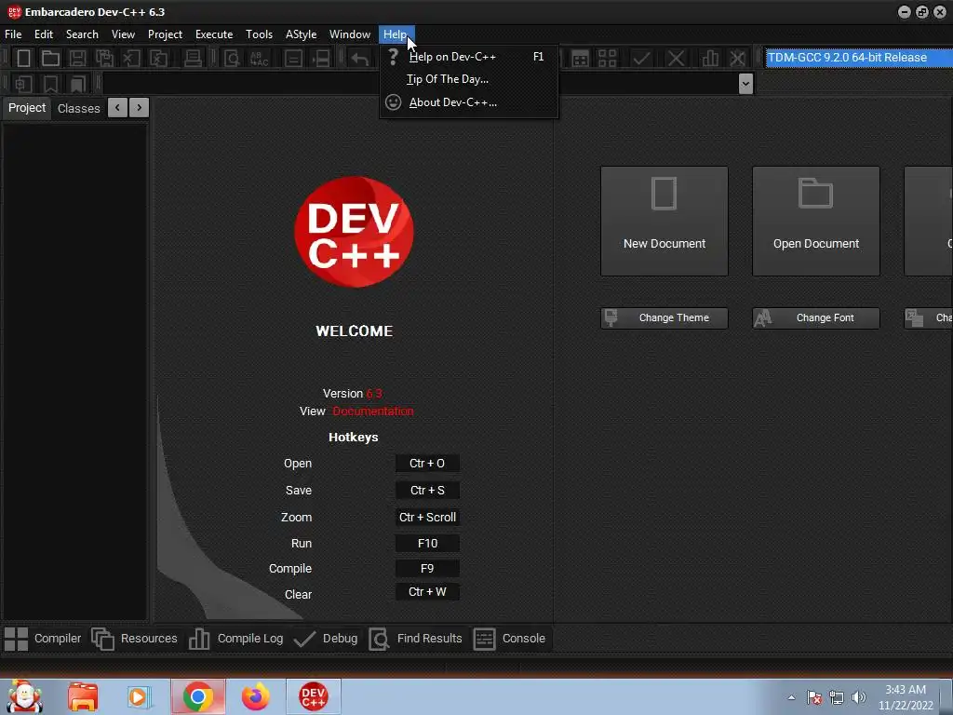Viewport: 953px width, 715px height.
Task: Click the Close All files toolbar icon
Action: 158,59
